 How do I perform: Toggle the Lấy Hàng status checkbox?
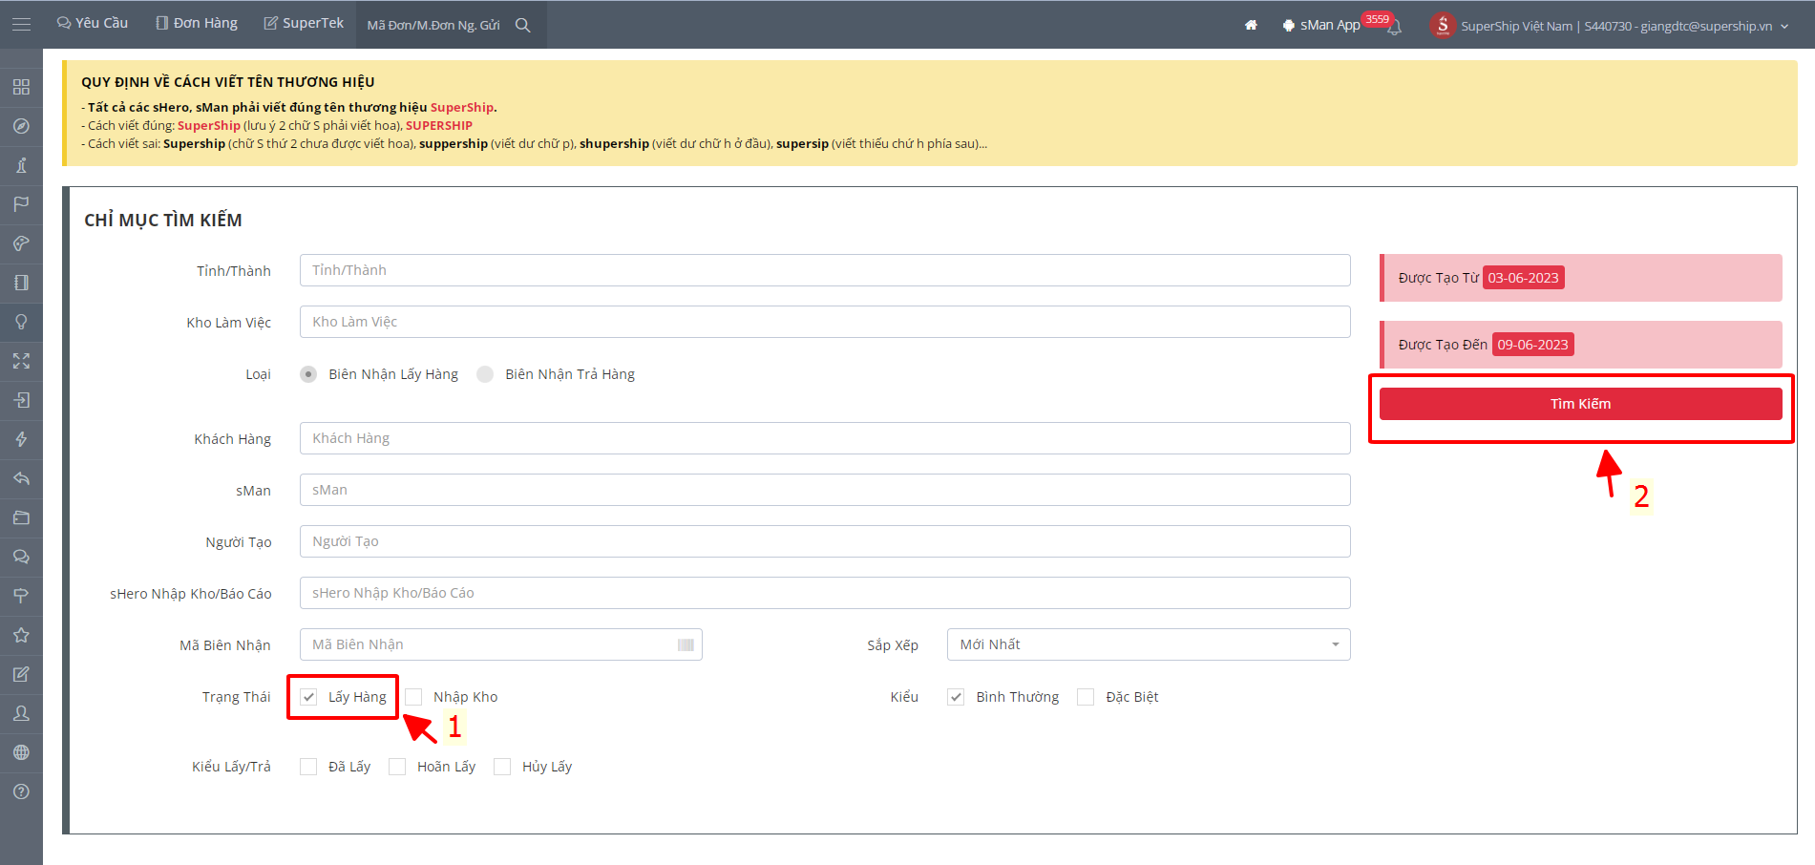click(x=308, y=697)
